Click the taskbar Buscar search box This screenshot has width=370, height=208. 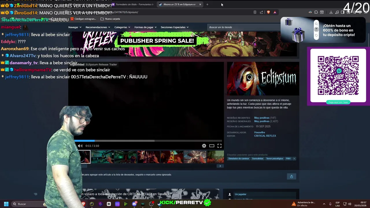click(x=27, y=204)
